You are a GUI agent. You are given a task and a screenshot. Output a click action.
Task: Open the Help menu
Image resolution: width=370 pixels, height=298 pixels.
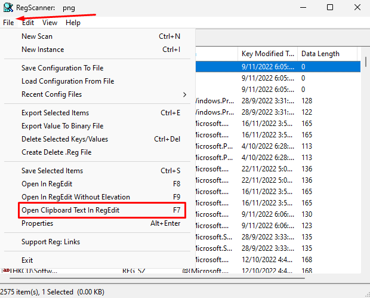[x=73, y=23]
